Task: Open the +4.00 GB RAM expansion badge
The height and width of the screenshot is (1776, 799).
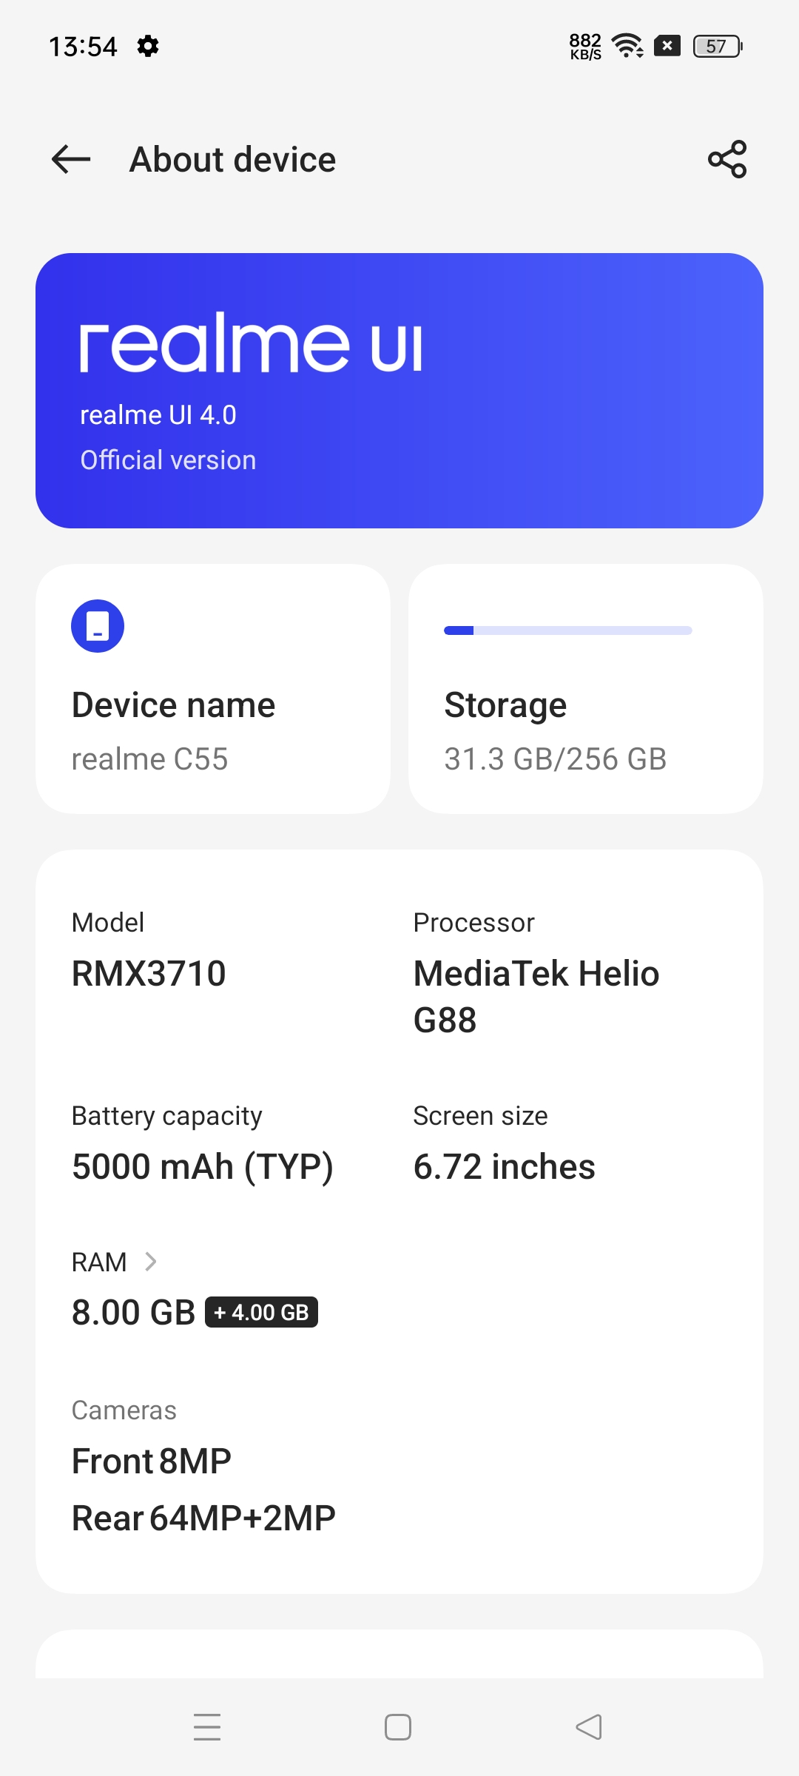Action: point(261,1312)
